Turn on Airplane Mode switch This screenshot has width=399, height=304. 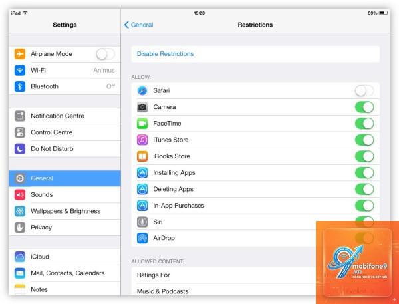105,54
